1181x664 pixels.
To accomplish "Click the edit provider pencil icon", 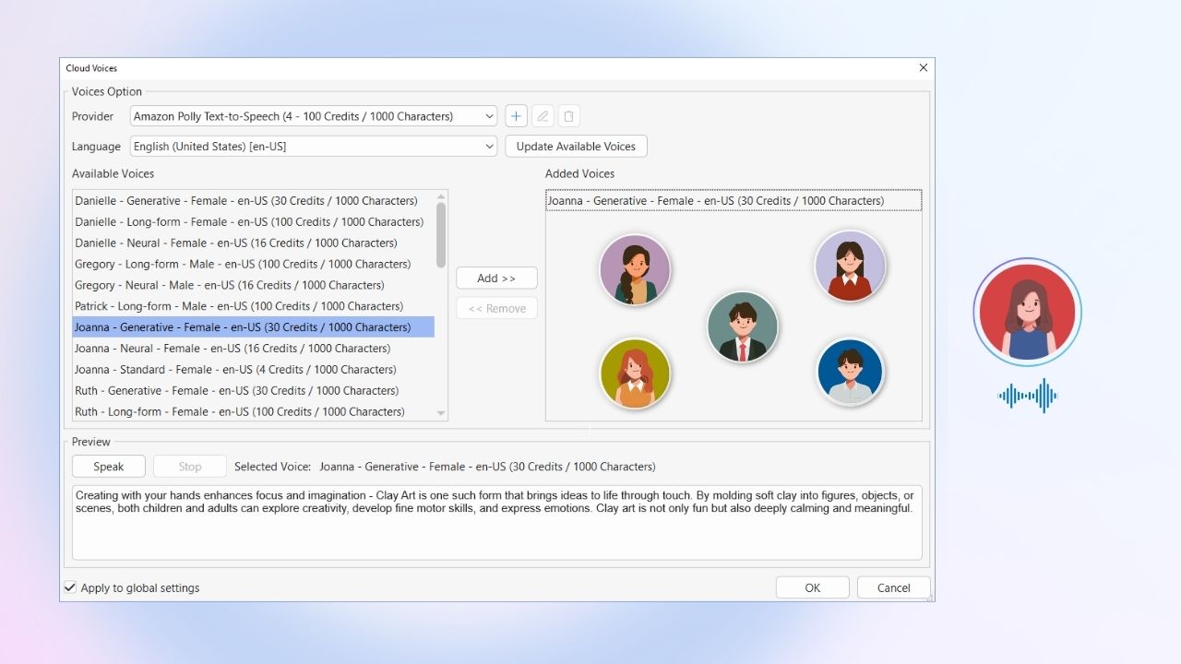I will [543, 116].
